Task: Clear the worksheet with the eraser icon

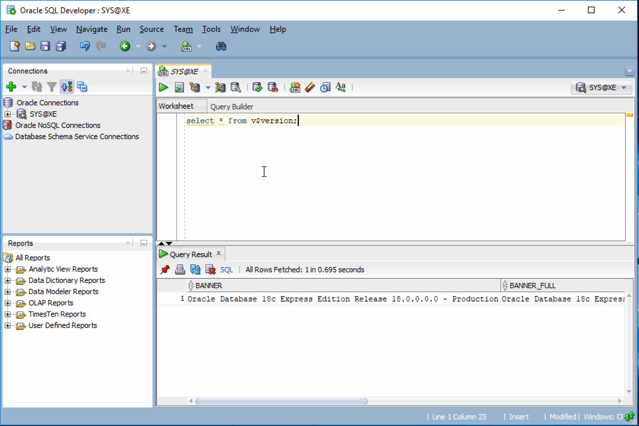Action: click(x=309, y=87)
